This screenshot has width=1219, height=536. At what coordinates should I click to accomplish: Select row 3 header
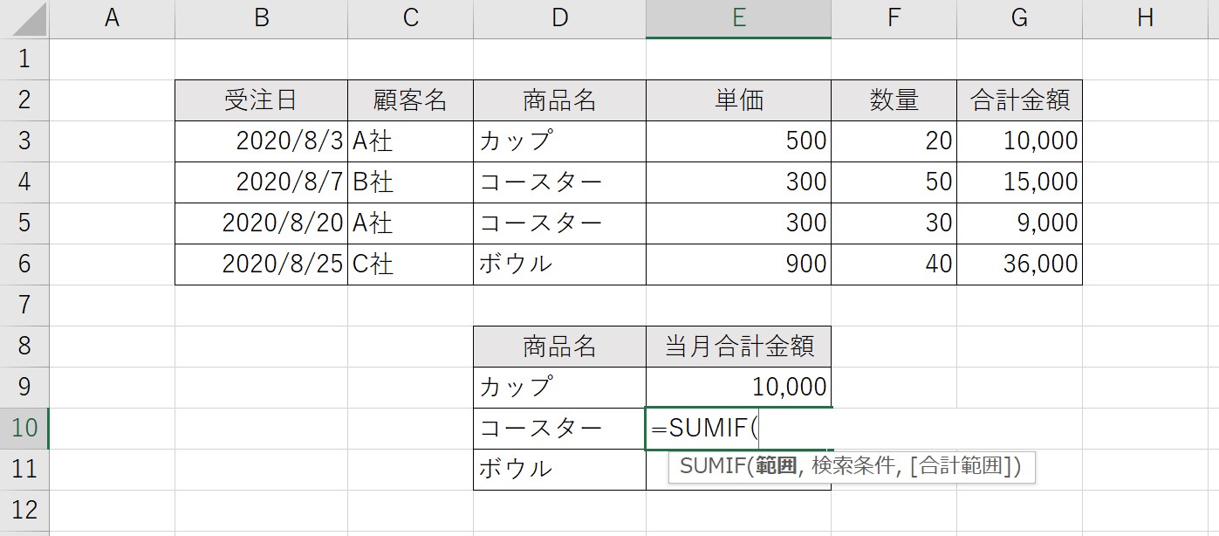[x=24, y=141]
